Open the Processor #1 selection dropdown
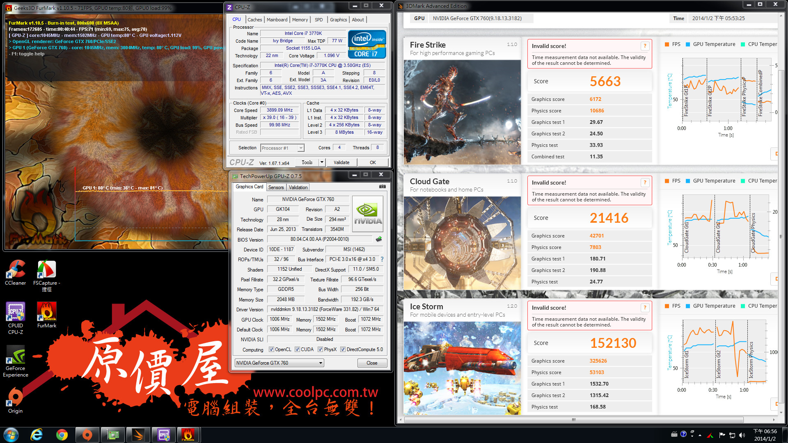 pos(282,148)
